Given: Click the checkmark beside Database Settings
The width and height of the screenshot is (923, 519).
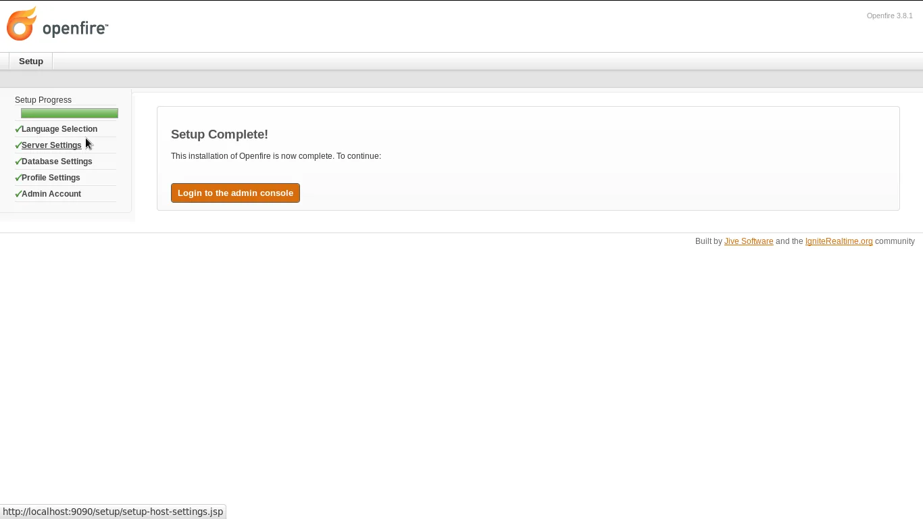Looking at the screenshot, I should pyautogui.click(x=18, y=162).
